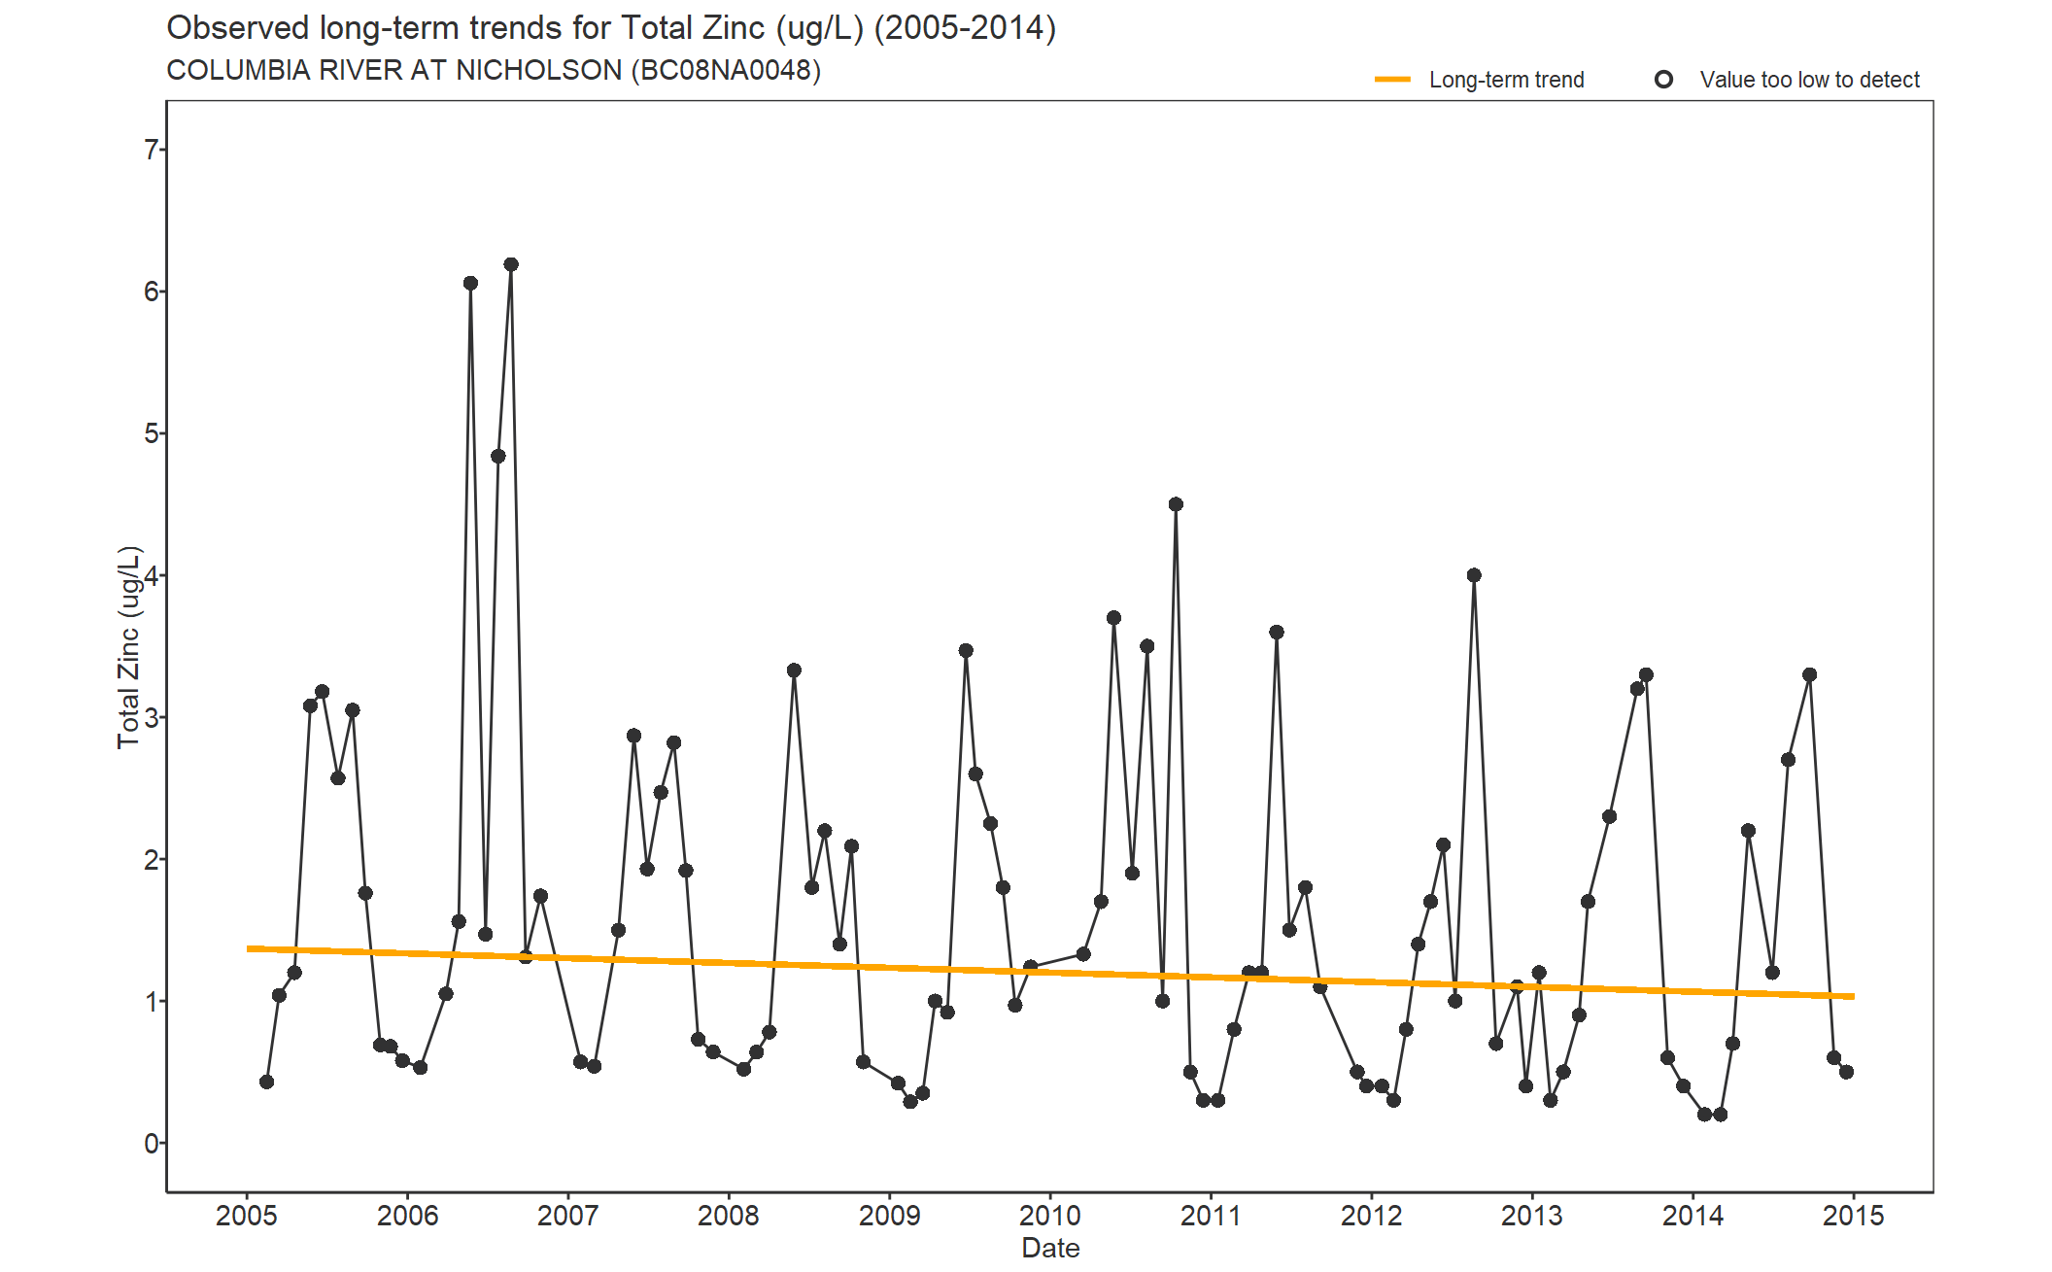Click the y-axis tick label 7
2052x1272 pixels.
tap(151, 150)
